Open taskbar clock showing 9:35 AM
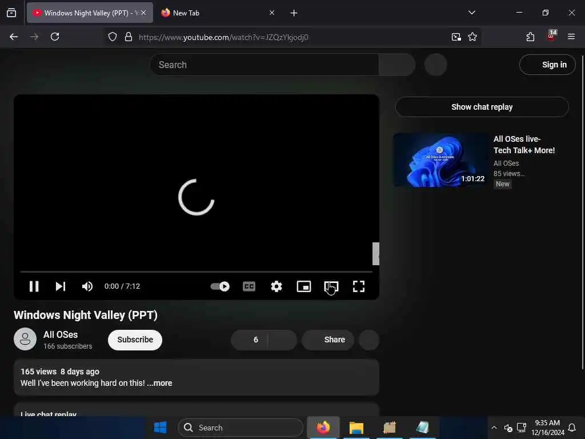This screenshot has width=585, height=439. click(548, 428)
